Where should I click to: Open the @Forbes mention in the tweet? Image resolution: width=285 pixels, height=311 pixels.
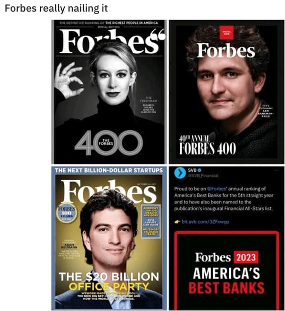216,189
